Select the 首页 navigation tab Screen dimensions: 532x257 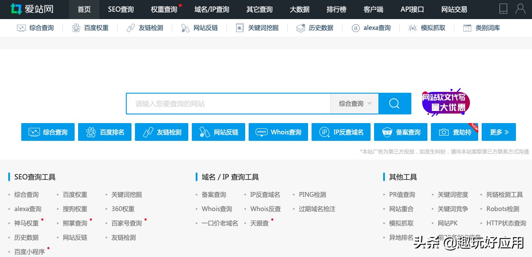coord(84,9)
